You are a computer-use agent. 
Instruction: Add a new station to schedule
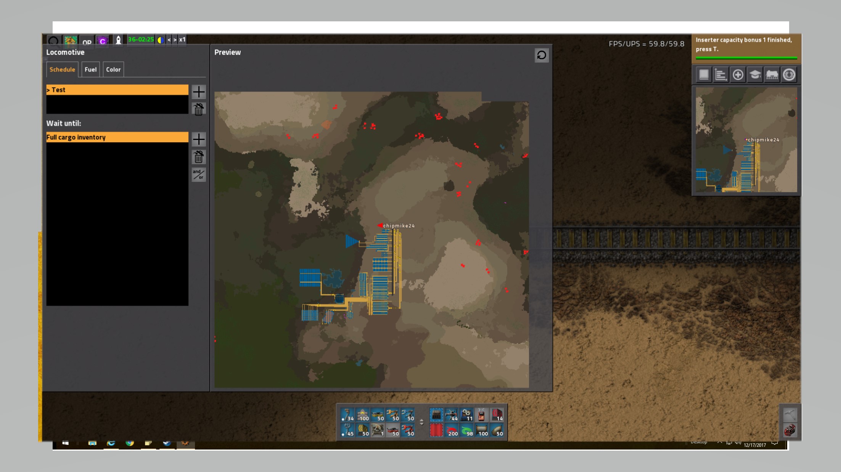click(199, 92)
